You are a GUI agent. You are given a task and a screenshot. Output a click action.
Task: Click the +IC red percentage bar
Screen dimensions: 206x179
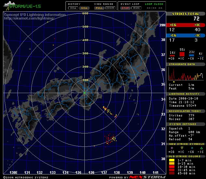click(x=182, y=54)
